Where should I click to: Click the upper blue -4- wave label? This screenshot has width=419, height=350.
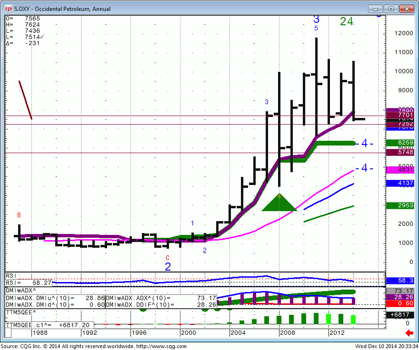[364, 143]
